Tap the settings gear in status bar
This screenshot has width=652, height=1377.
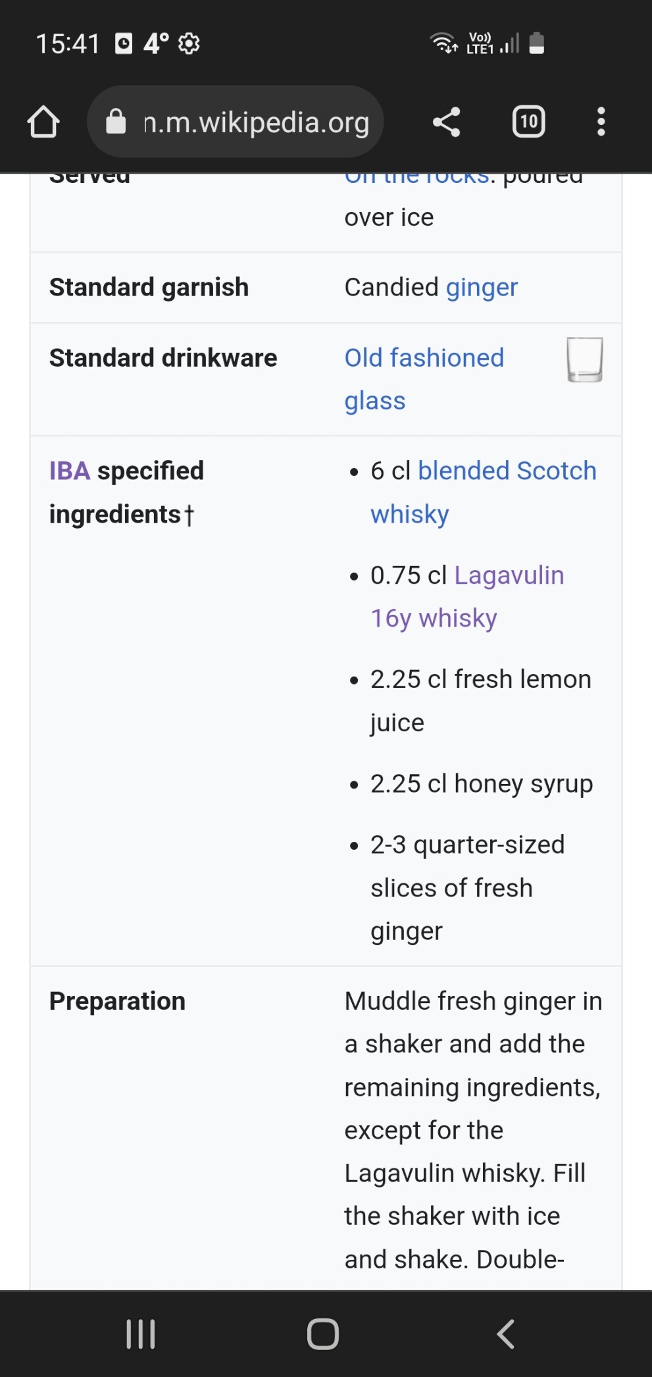[x=189, y=44]
